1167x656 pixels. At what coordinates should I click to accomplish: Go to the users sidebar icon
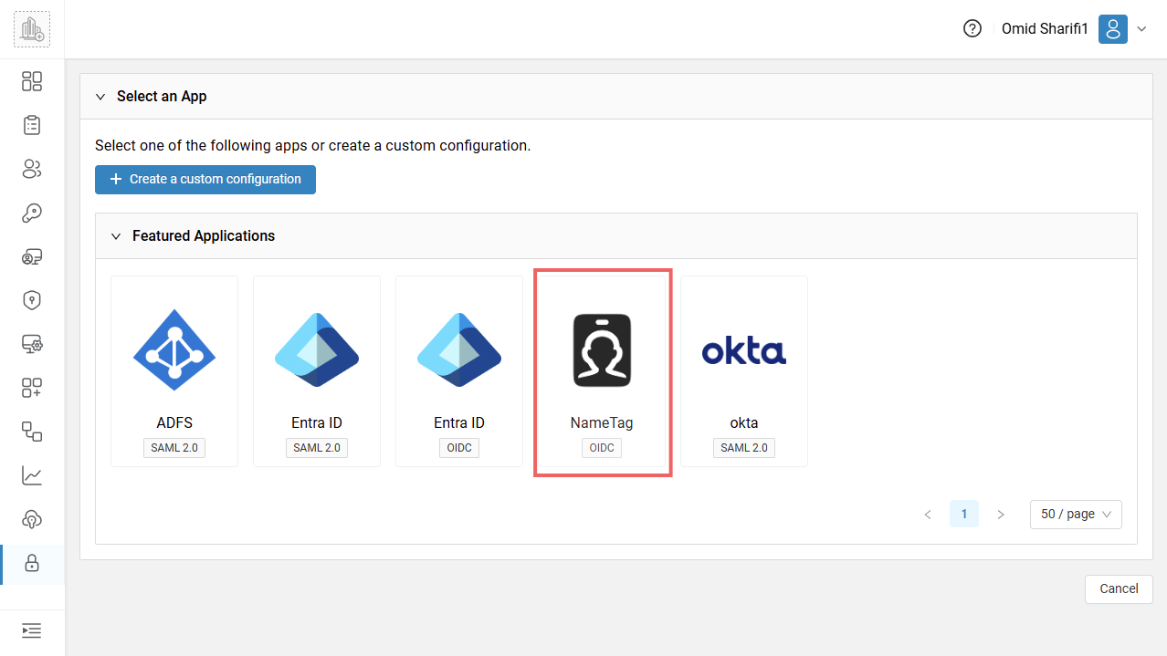click(x=32, y=169)
